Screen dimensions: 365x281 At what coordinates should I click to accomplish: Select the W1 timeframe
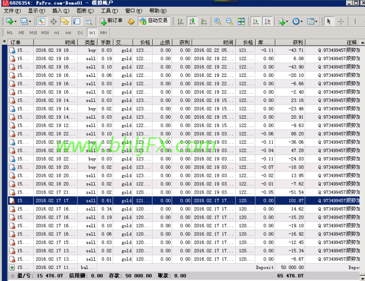click(92, 33)
